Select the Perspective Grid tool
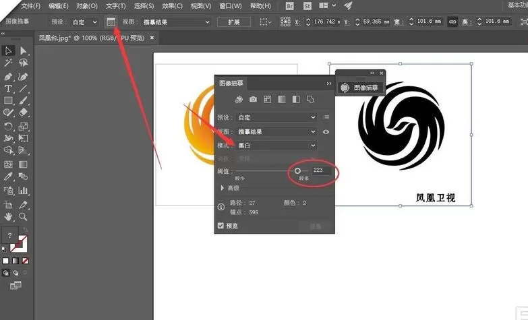 pyautogui.click(x=23, y=150)
